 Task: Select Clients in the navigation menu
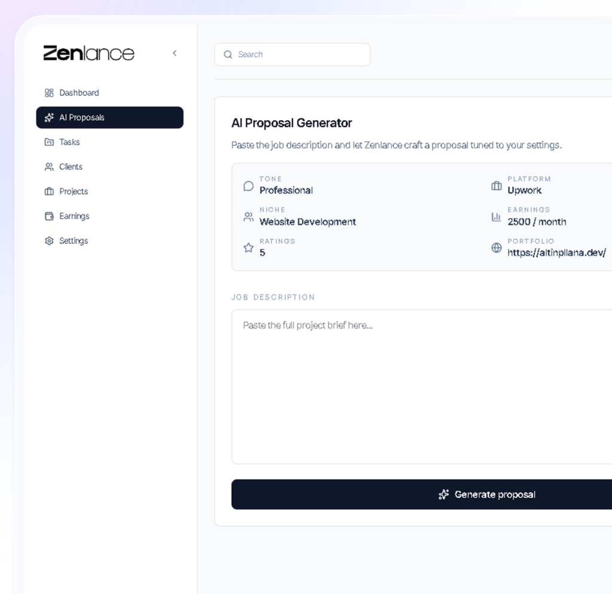pos(71,166)
